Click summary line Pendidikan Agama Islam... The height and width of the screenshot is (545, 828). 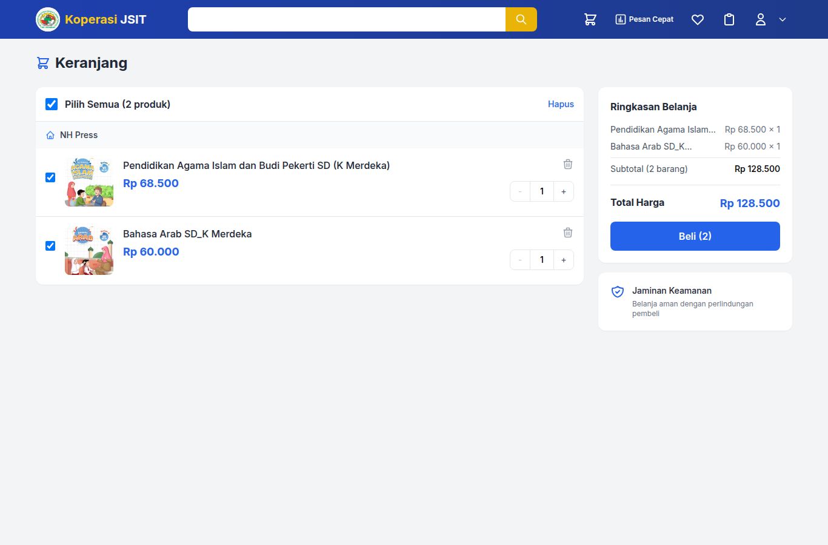pyautogui.click(x=663, y=130)
